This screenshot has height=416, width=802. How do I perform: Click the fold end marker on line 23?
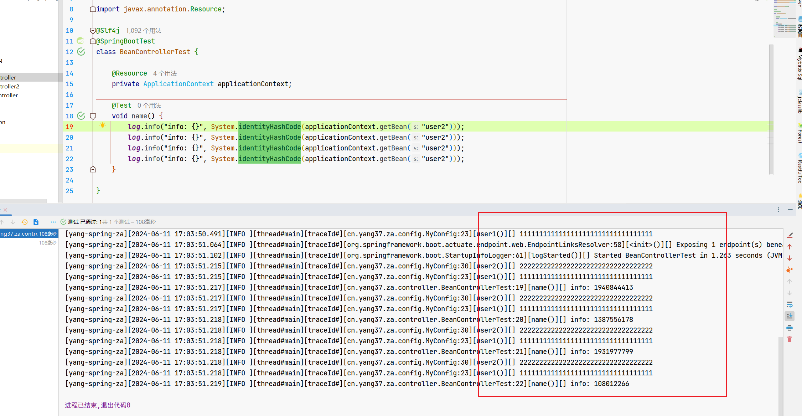pyautogui.click(x=93, y=170)
